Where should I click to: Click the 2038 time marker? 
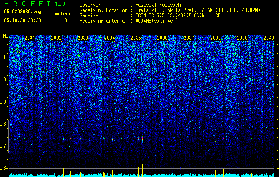pyautogui.click(x=216, y=38)
